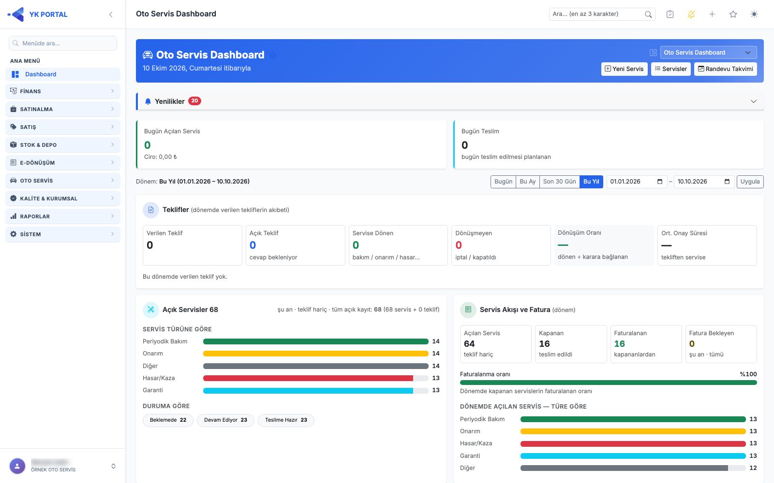Open the Raporlar menu item

pos(63,216)
